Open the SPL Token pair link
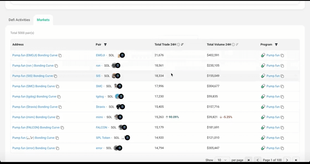Viewport: 310px width, 164px height. [x=103, y=138]
